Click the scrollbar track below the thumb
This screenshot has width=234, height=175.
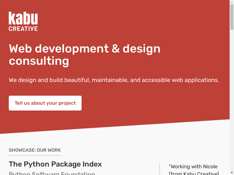(x=232, y=102)
